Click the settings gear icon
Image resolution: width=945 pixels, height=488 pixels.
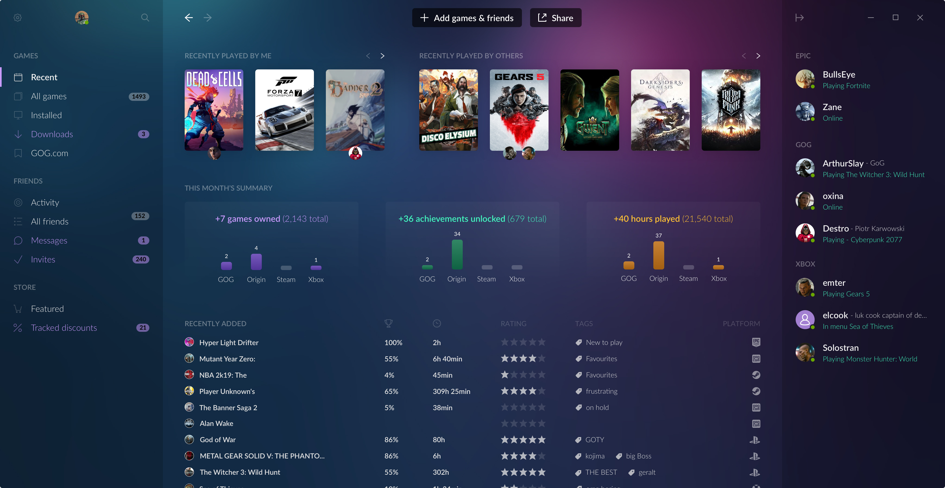(x=17, y=17)
